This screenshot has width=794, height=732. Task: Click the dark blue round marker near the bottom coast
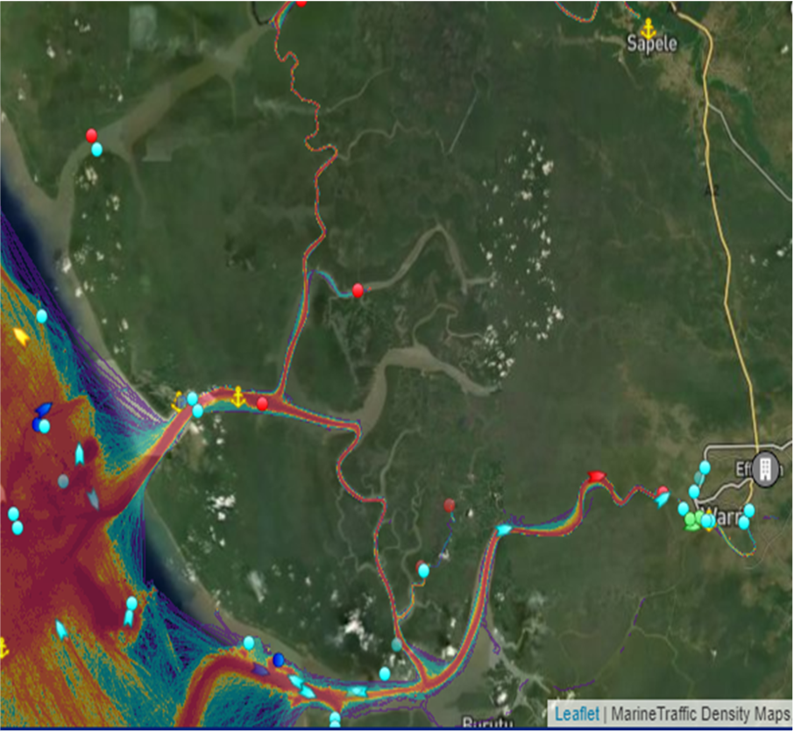pos(279,659)
